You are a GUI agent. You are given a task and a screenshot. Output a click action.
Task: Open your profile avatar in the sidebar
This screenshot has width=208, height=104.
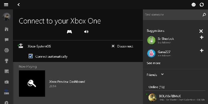point(6,17)
